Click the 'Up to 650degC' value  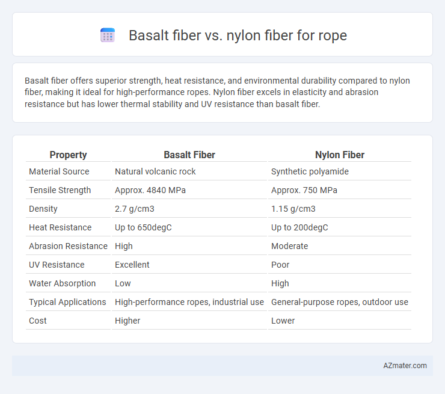143,227
